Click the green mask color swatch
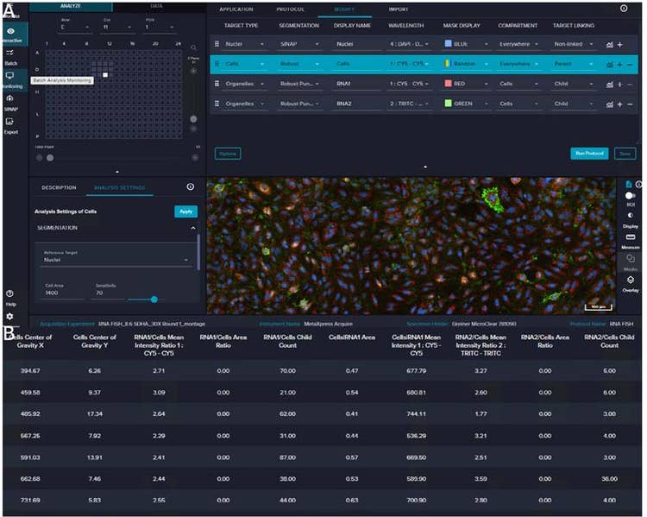 pos(448,104)
